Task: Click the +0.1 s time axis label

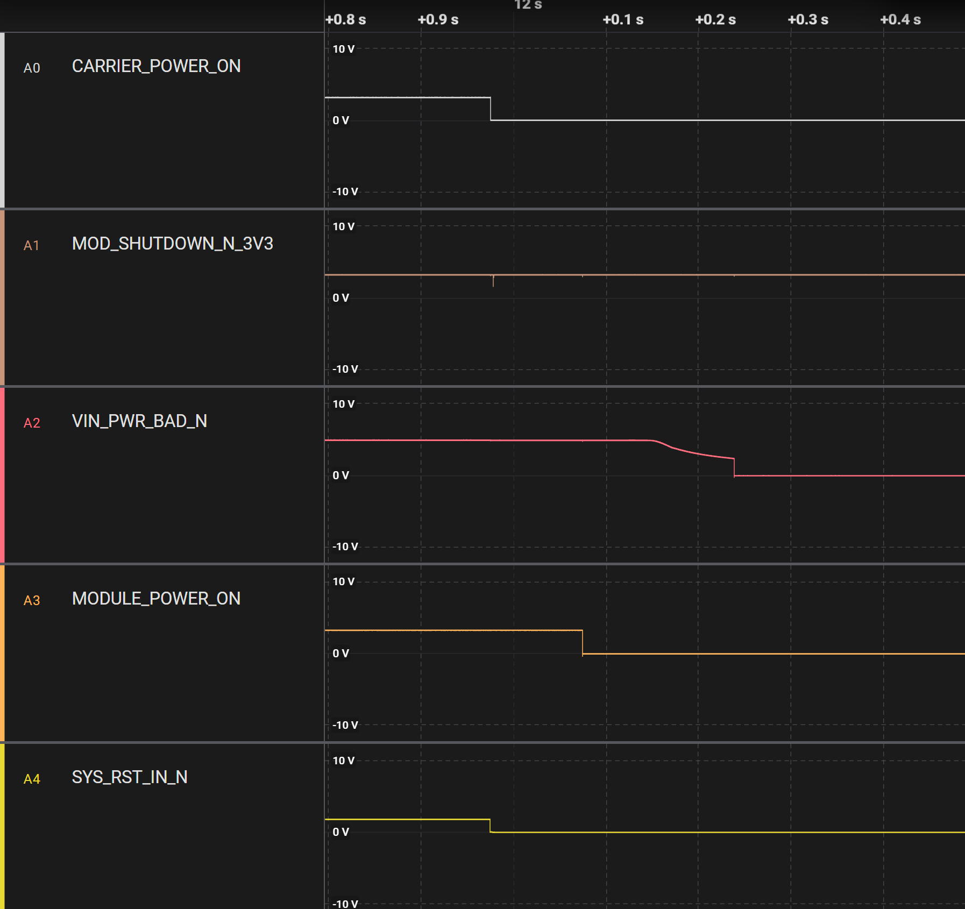Action: pos(623,20)
